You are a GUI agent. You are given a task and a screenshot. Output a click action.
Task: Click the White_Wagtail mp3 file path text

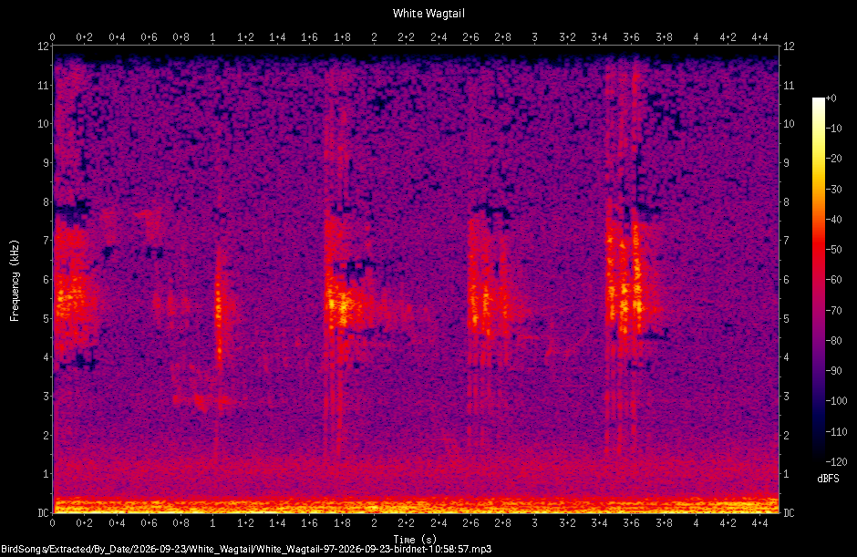point(246,550)
